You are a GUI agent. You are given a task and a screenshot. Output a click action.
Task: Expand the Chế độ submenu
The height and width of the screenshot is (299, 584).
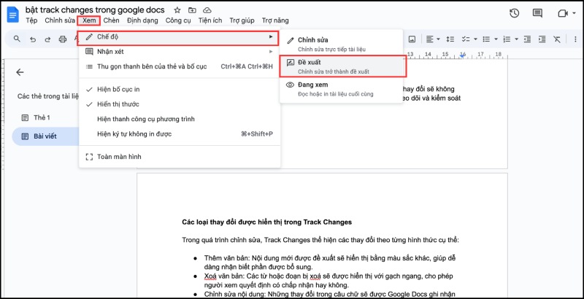(179, 36)
